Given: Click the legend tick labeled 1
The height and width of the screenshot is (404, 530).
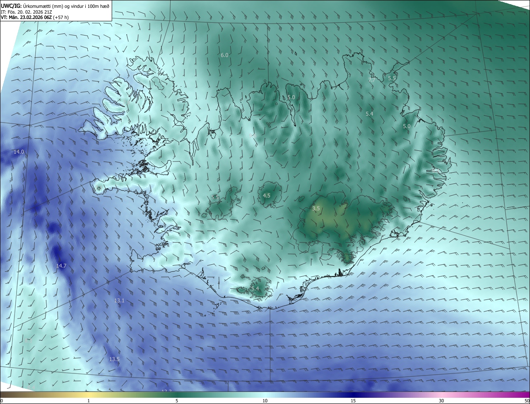Looking at the screenshot, I should coord(89,401).
